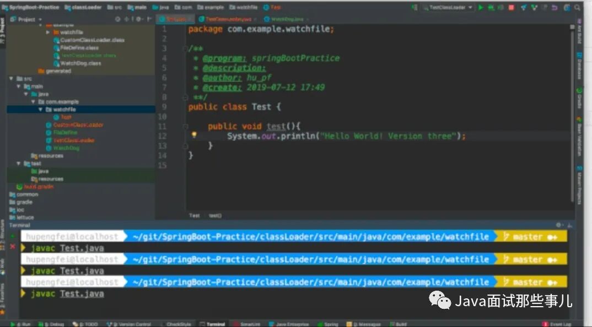592x327 pixels.
Task: Open Project panel settings gear
Action: 139,19
